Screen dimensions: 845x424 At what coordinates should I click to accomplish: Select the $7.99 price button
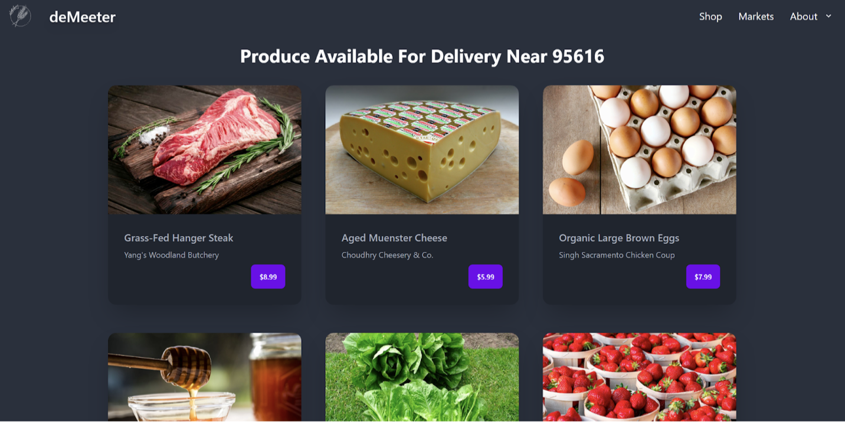coord(703,276)
